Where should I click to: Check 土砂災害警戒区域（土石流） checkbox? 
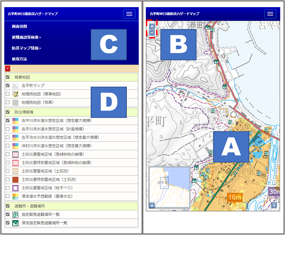coord(8,171)
